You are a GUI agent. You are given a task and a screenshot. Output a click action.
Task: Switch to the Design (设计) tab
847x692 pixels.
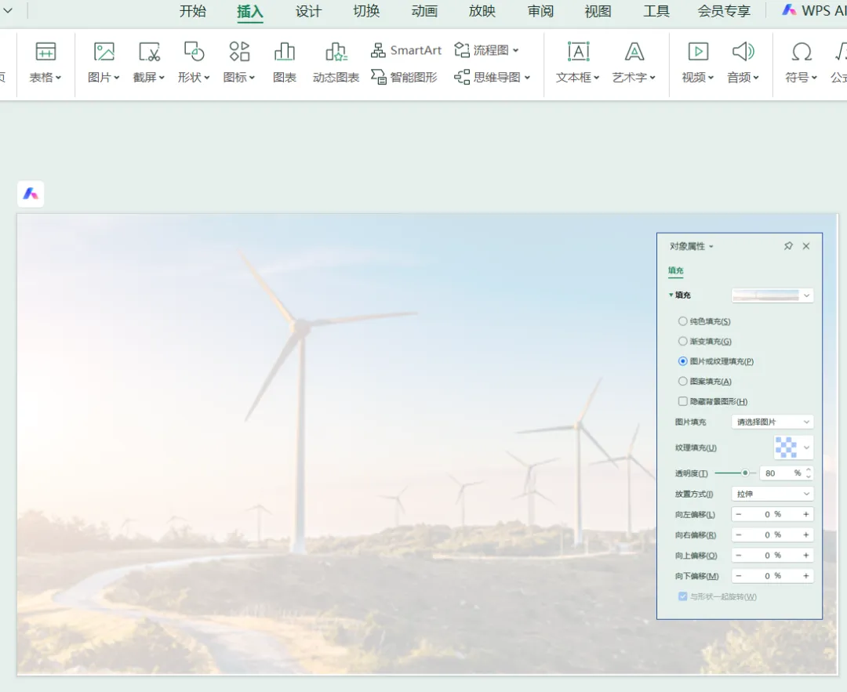308,11
